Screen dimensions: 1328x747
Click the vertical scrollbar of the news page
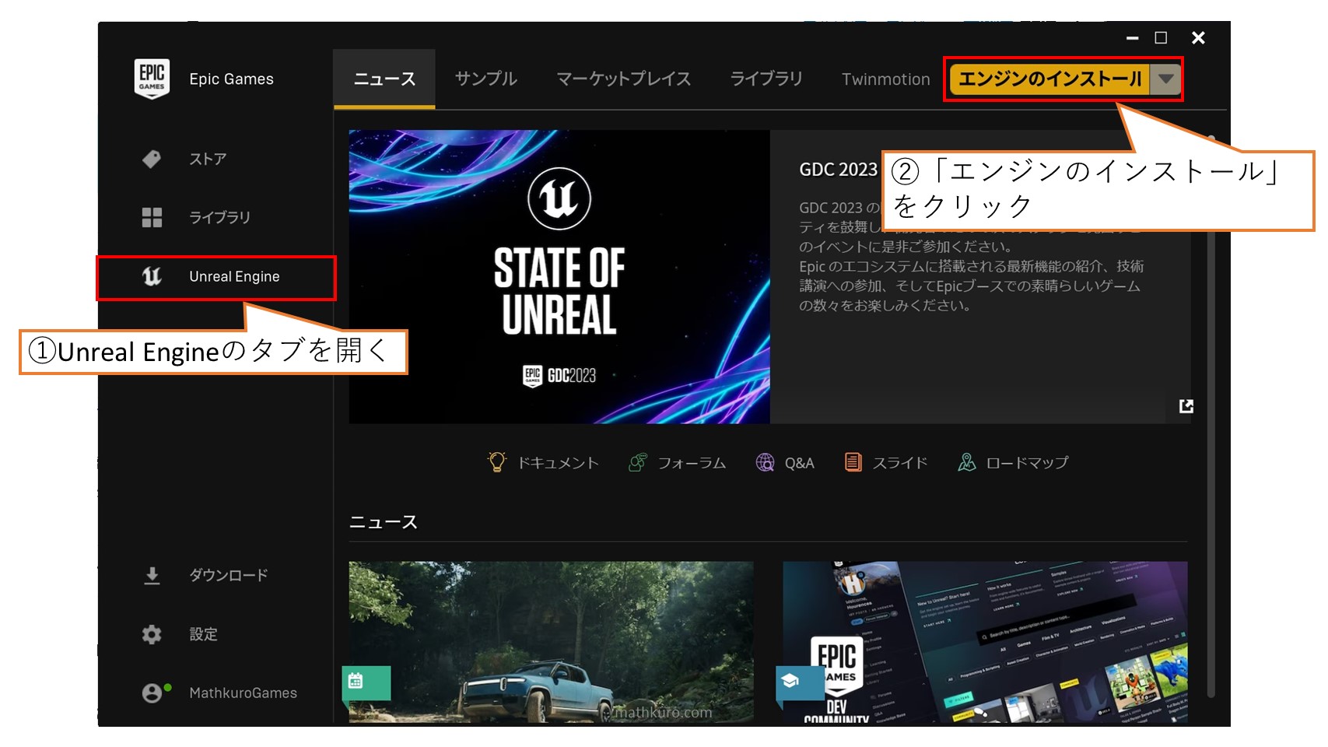click(1211, 416)
